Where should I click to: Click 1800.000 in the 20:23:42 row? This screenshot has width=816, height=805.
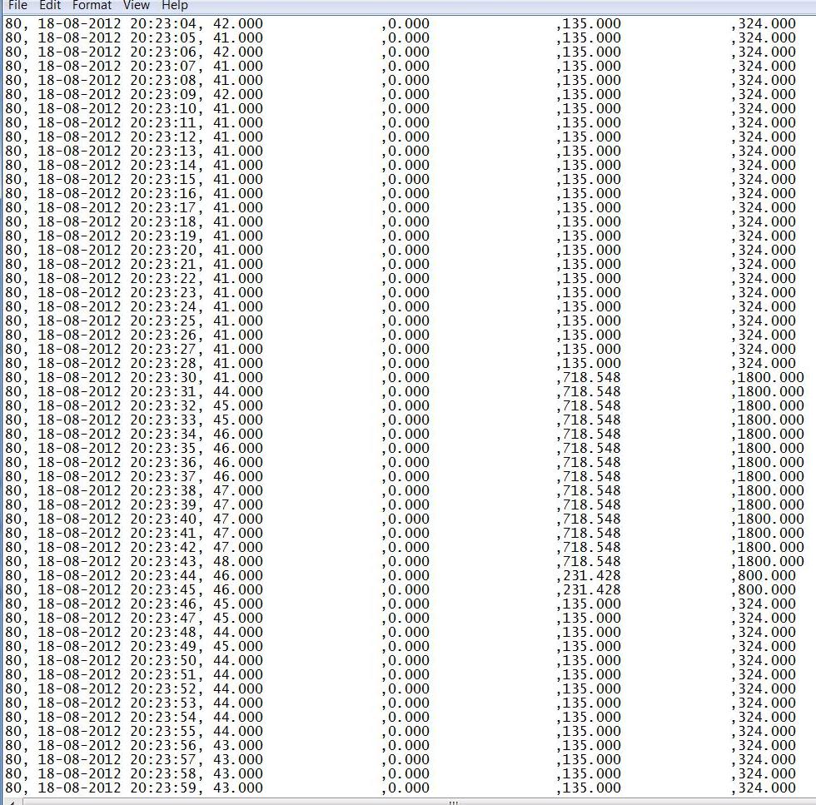point(771,548)
